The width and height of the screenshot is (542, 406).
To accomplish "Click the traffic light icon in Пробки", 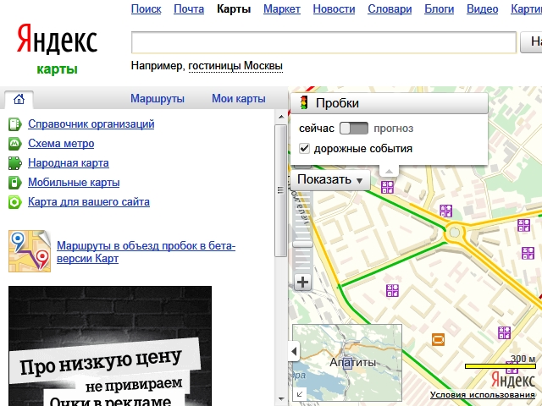I will [x=304, y=103].
